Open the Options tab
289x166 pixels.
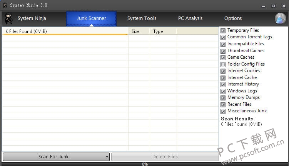[x=233, y=18]
